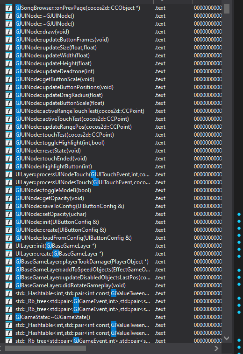243x354 pixels.
Task: Click function icon beside GJUINode::highlightButton(int)
Action: click(x=8, y=167)
